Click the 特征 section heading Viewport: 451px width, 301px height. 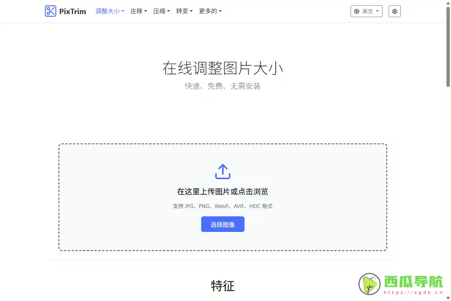tap(222, 286)
